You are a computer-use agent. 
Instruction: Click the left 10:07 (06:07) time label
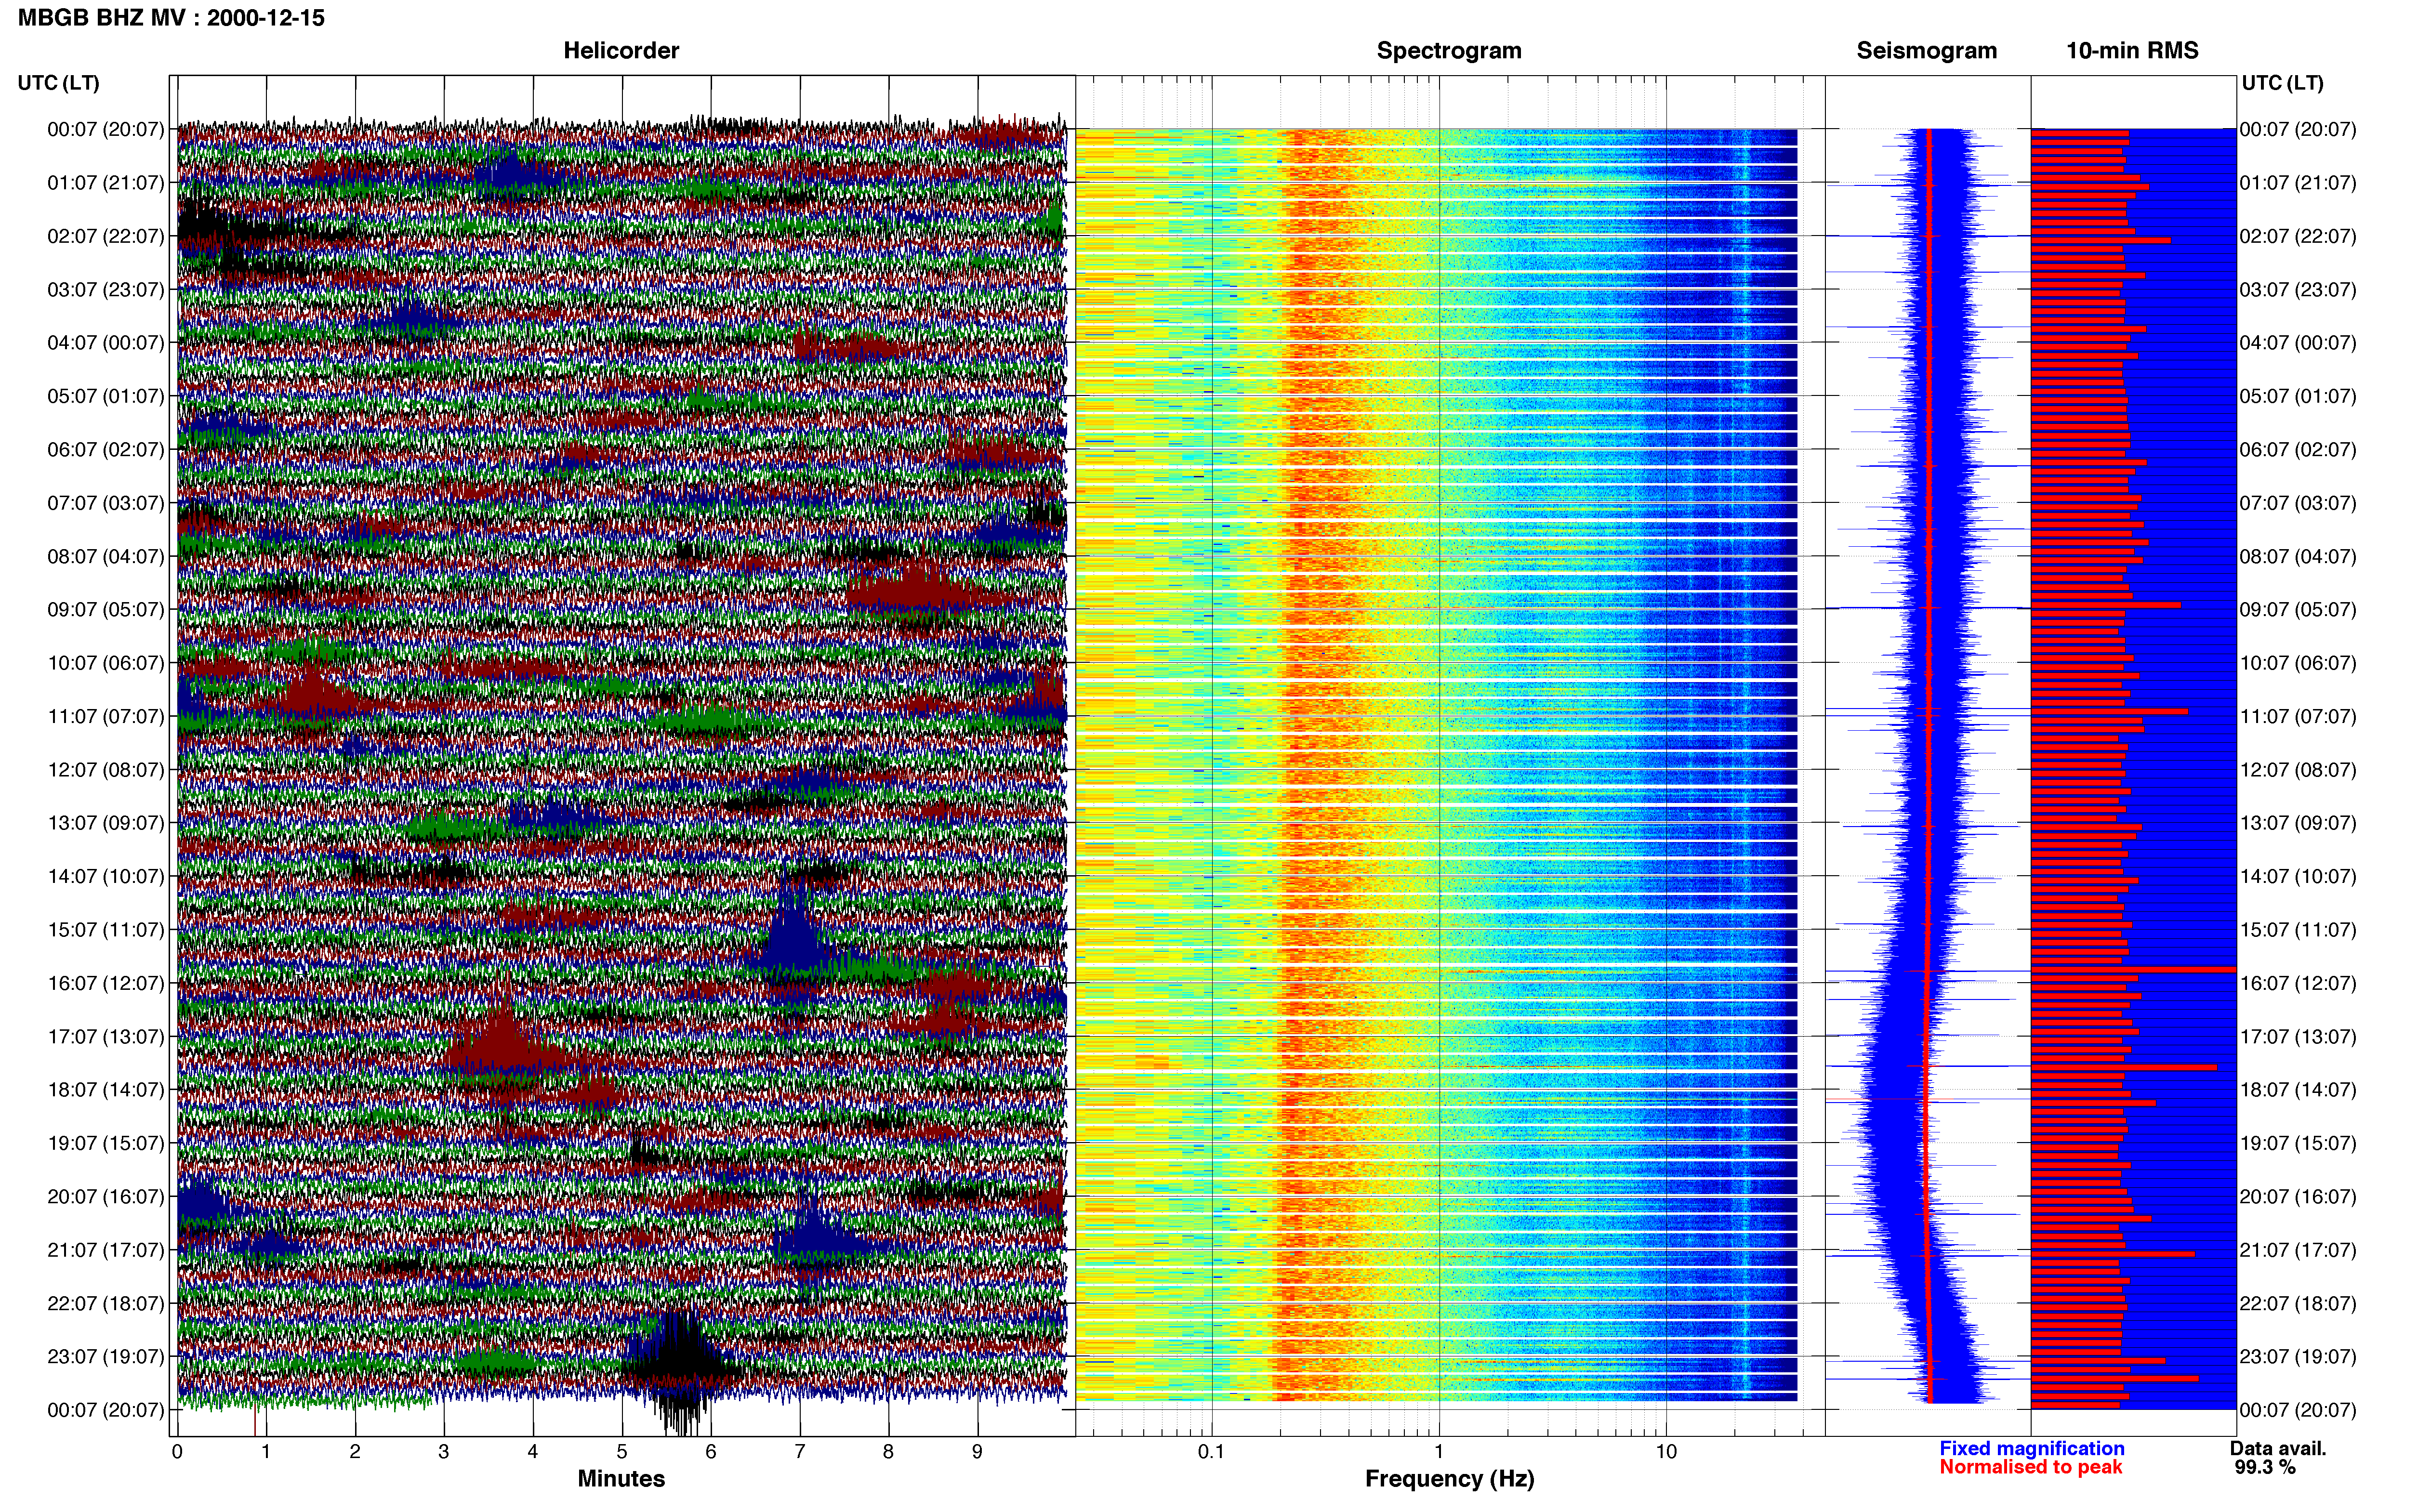(106, 663)
